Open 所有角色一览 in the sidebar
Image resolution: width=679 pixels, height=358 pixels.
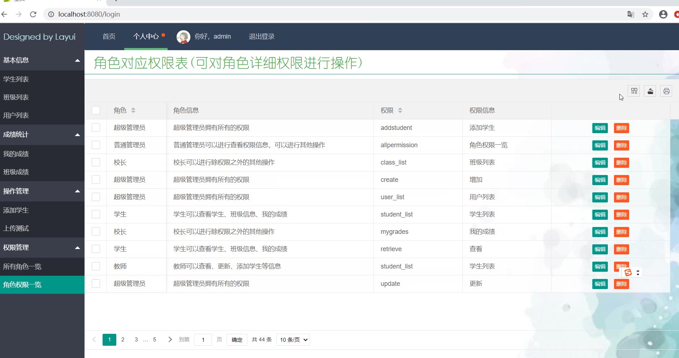(x=22, y=267)
